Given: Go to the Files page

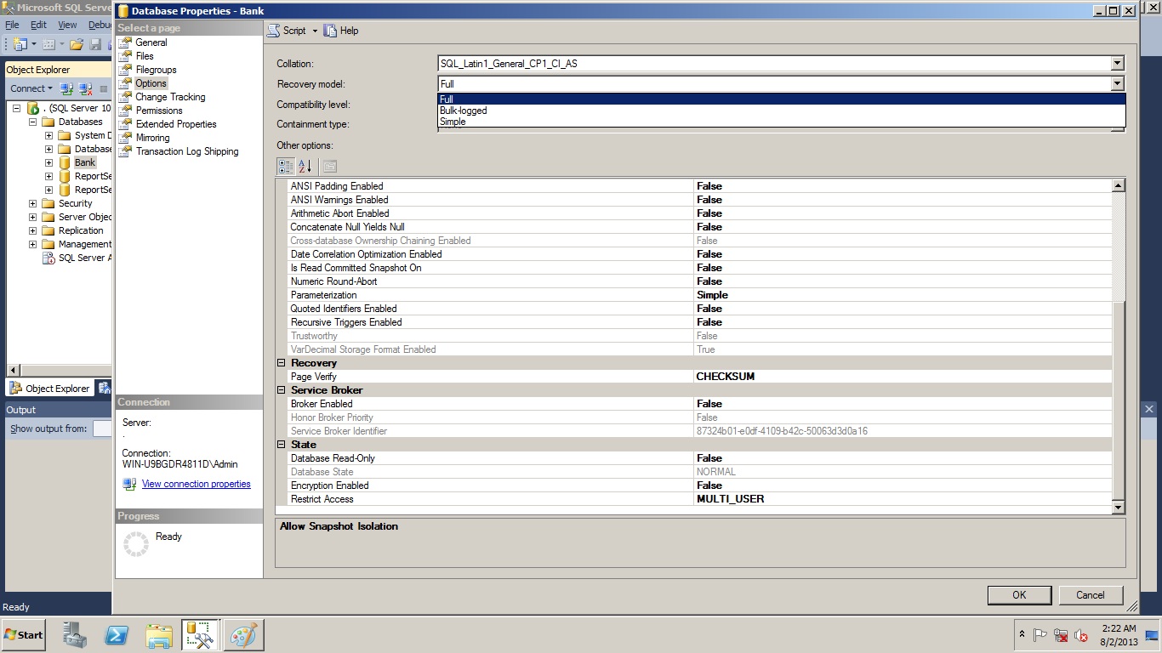Looking at the screenshot, I should click(145, 56).
